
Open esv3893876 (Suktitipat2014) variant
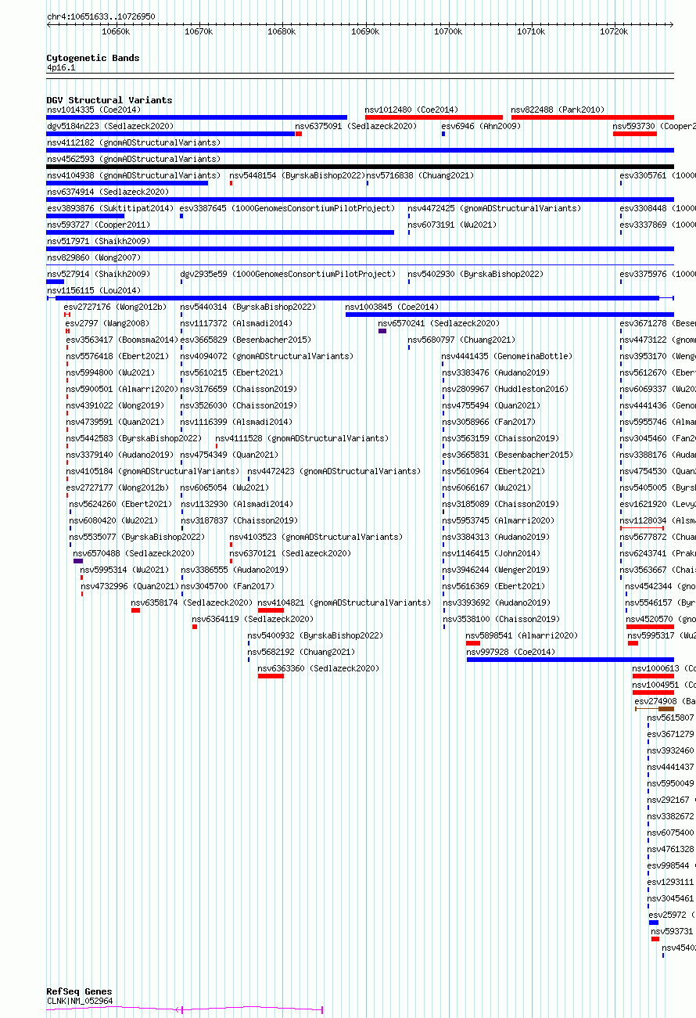tap(110, 208)
